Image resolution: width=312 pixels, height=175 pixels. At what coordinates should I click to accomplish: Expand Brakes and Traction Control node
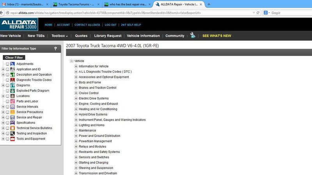76,88
